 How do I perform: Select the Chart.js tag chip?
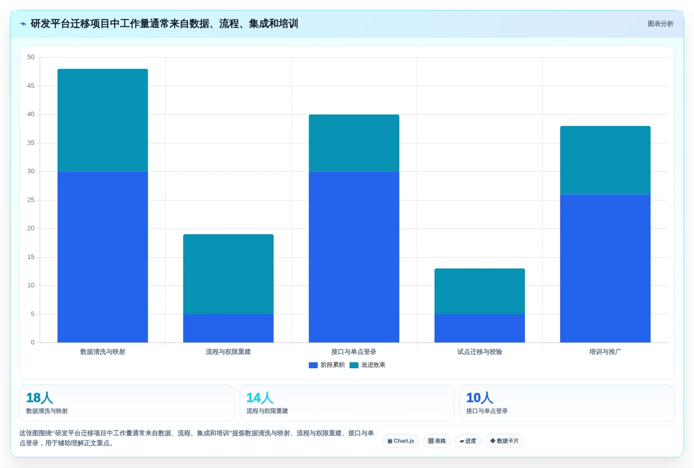pos(401,441)
